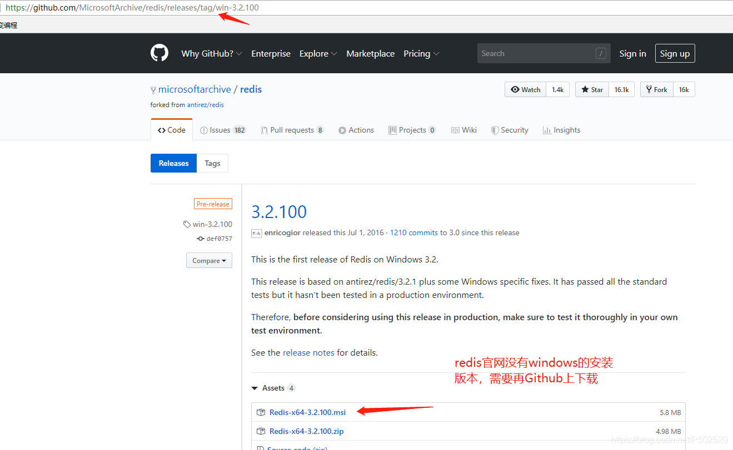Open the 1210 commits link
Viewport: 733px width, 450px height.
coord(414,232)
